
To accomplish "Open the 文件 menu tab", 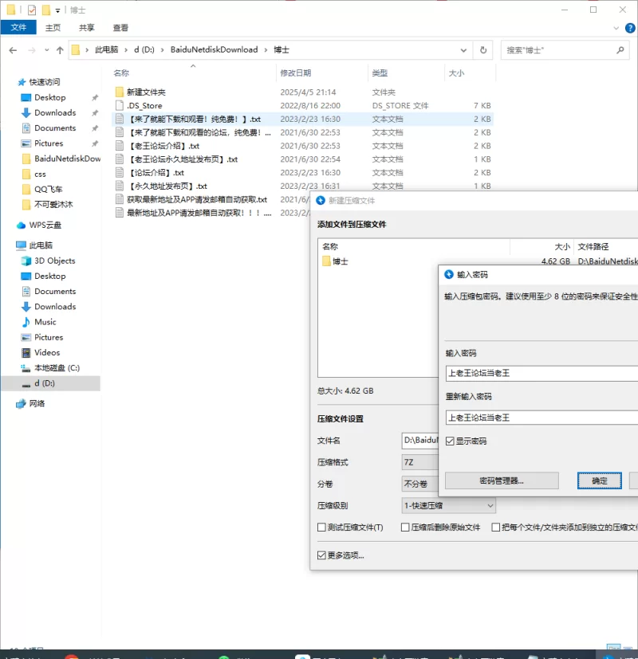I will point(18,27).
